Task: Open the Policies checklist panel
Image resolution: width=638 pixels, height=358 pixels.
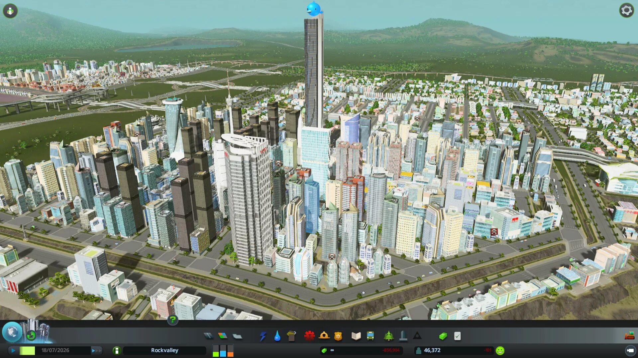Action: (457, 336)
